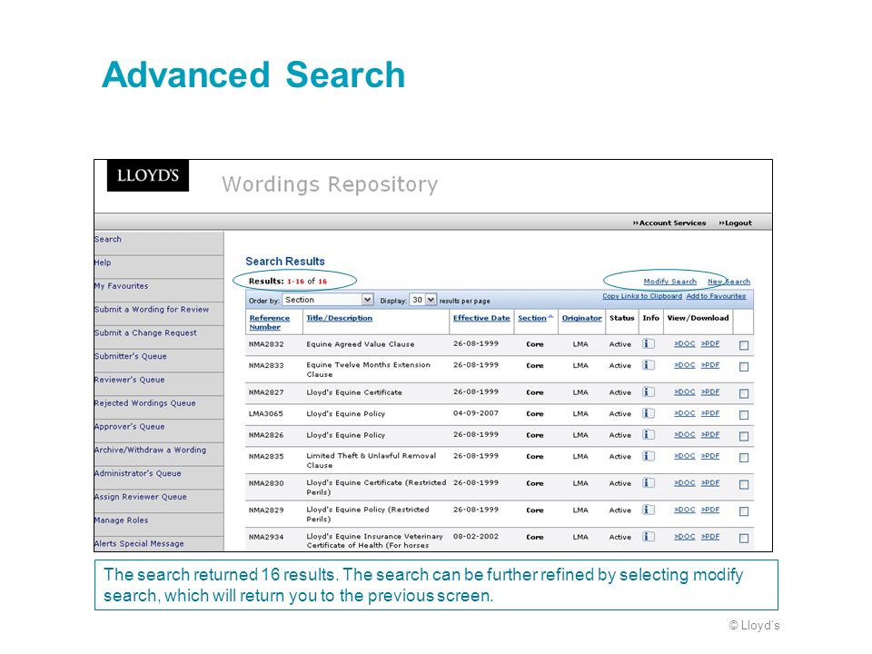Open Submit a Wording for Review
Image resolution: width=872 pixels, height=654 pixels.
click(152, 309)
